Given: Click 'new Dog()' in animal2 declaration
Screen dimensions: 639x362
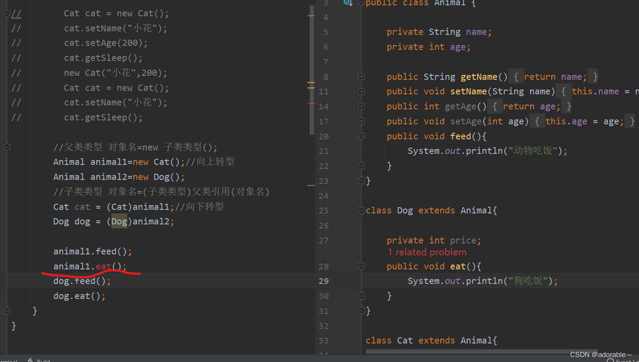Looking at the screenshot, I should click(156, 177).
